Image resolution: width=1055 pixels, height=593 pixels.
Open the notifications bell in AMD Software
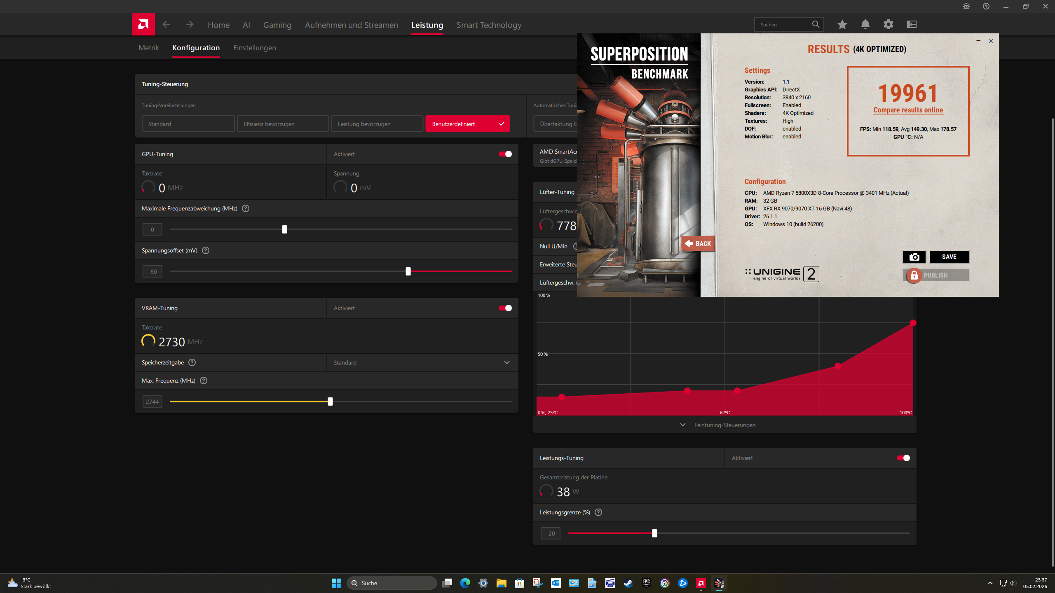865,24
